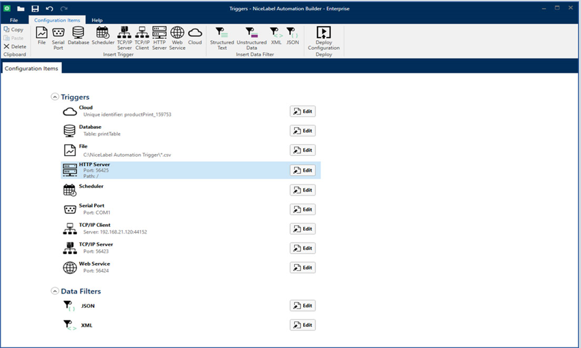This screenshot has width=581, height=348.
Task: Edit the TCP/IP Server trigger
Action: (302, 248)
